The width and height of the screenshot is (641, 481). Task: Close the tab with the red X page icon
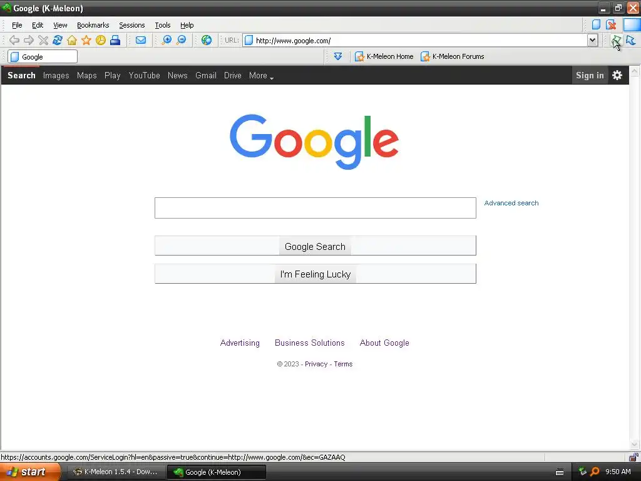(611, 24)
